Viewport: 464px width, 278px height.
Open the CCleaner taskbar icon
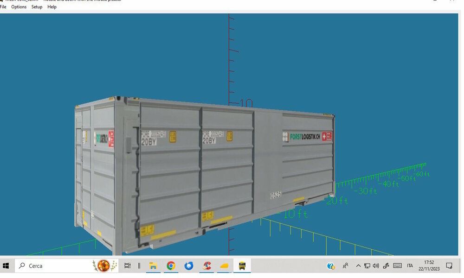(x=206, y=266)
